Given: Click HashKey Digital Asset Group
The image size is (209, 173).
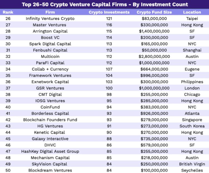Looking at the screenshot, I should tap(50, 151).
